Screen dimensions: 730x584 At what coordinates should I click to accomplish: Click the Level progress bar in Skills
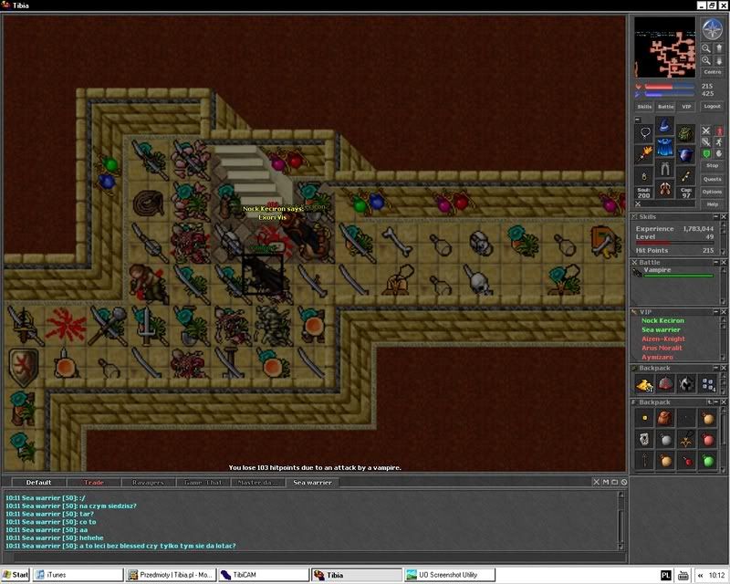(674, 243)
